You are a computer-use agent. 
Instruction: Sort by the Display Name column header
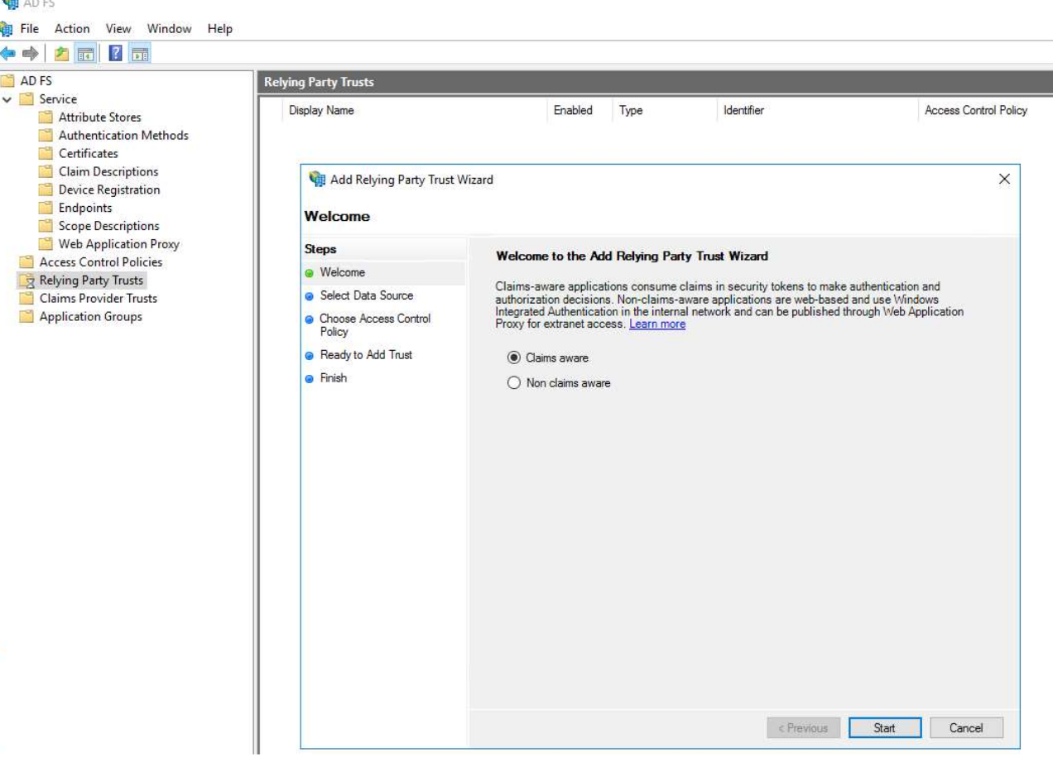pos(321,110)
